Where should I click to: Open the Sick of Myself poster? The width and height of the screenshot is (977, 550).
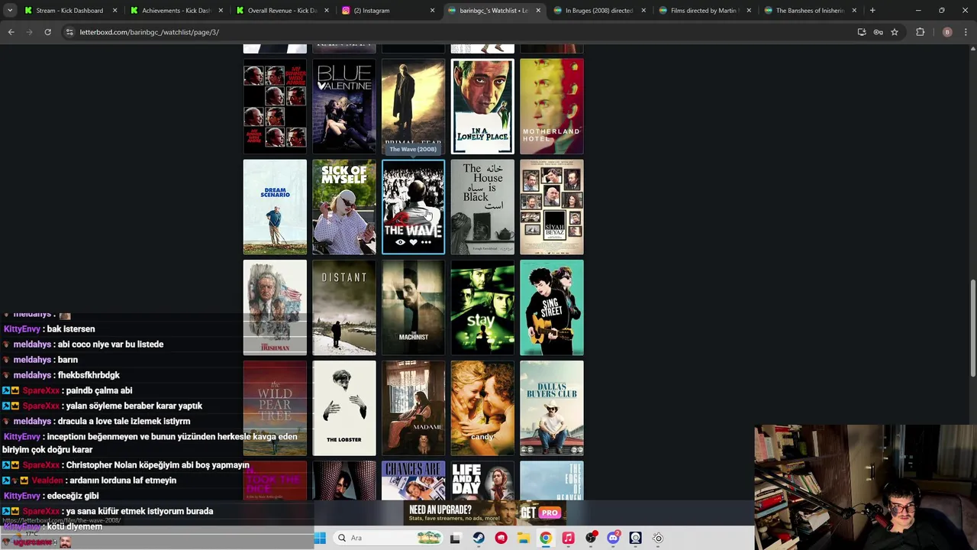coord(343,207)
